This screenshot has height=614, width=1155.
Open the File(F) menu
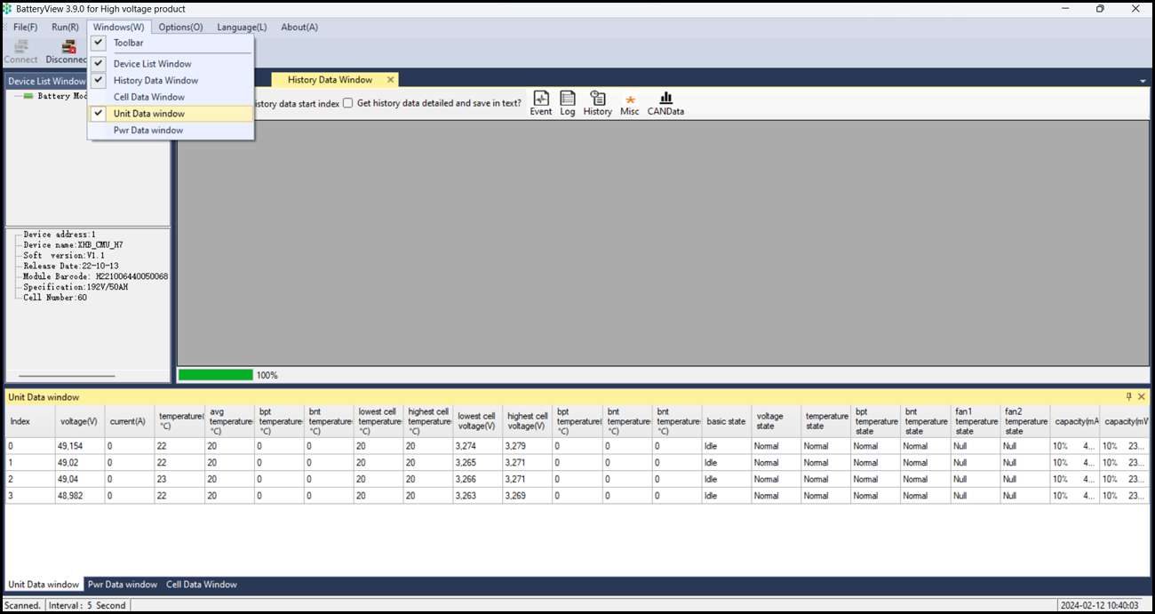click(25, 27)
